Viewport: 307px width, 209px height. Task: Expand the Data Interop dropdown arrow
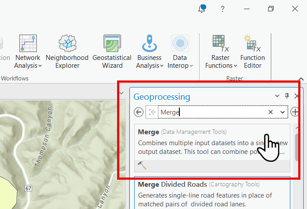pyautogui.click(x=191, y=66)
